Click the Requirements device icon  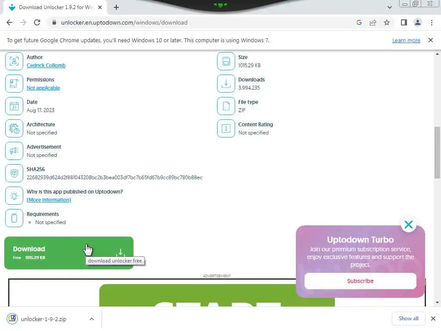[x=14, y=218]
